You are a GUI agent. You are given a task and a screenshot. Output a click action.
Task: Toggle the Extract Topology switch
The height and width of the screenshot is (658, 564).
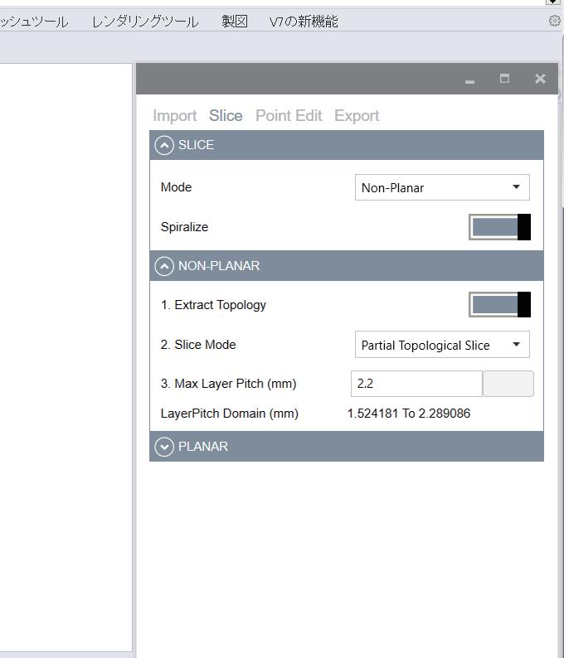(x=500, y=305)
